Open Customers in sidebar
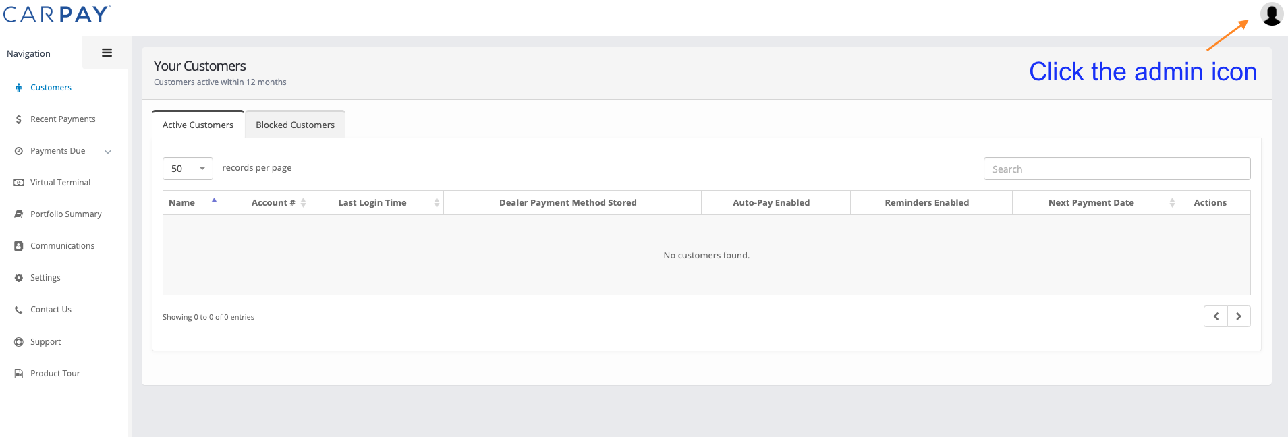Screen dimensions: 1288x437 coord(51,88)
